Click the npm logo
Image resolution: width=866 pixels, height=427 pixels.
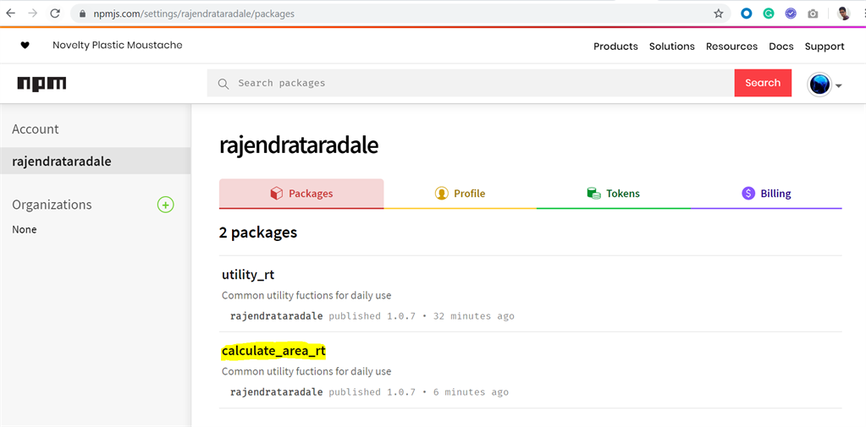click(x=41, y=83)
